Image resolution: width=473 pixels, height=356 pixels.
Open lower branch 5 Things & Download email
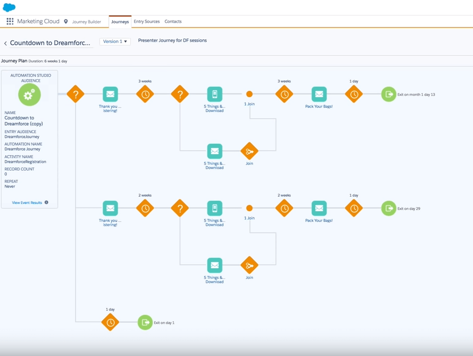215,265
